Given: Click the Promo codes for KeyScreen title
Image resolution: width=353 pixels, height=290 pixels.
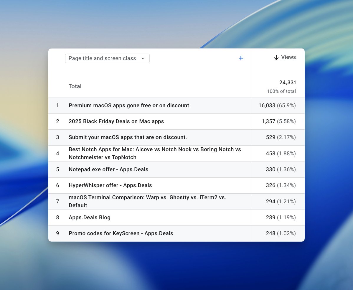Looking at the screenshot, I should [x=121, y=233].
